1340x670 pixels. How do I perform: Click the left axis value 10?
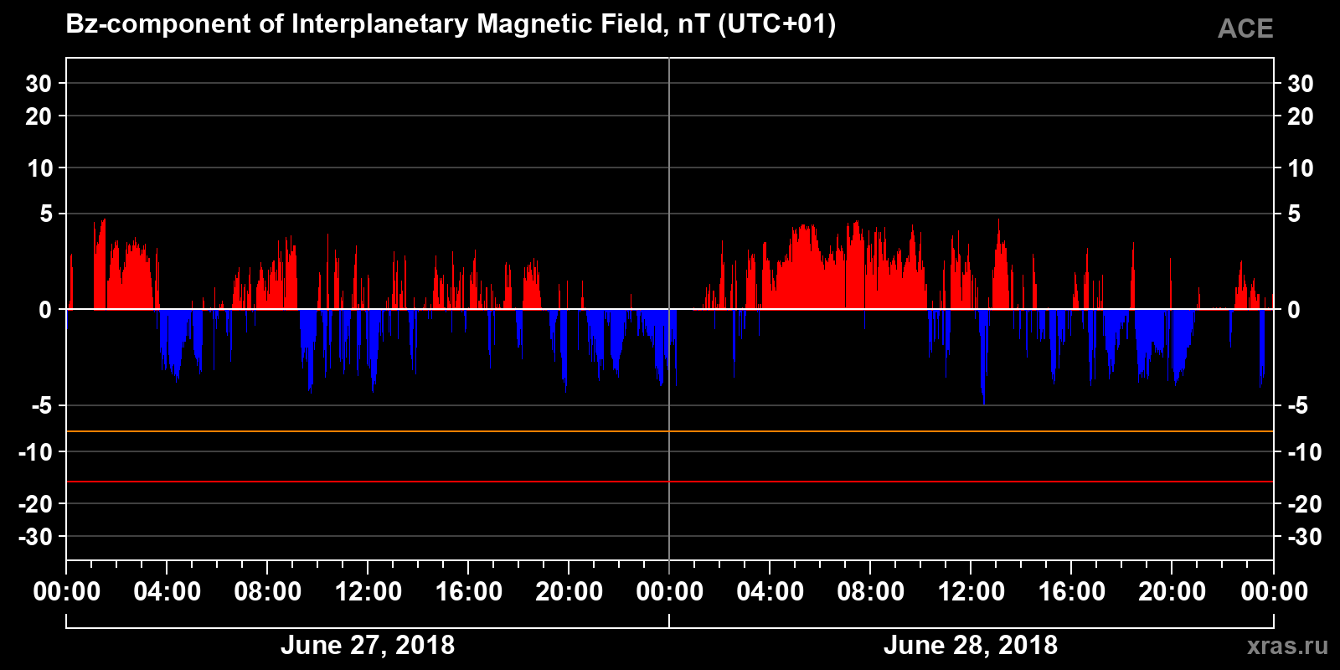click(x=39, y=168)
